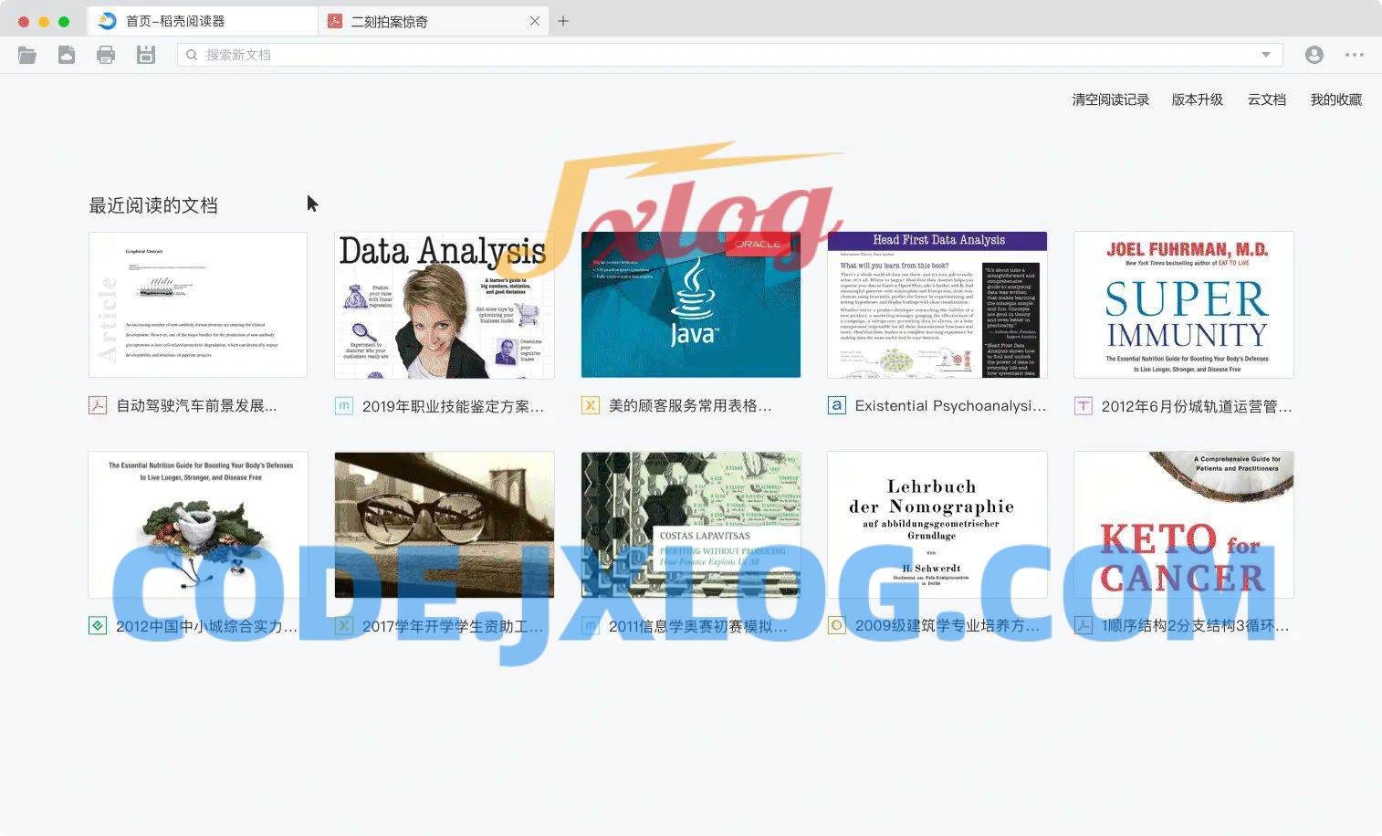
Task: Open 云文档 cloud documents
Action: click(1265, 99)
